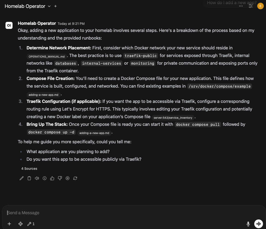
Task: Open the server:543/service_inventory citation
Action: click(173, 118)
